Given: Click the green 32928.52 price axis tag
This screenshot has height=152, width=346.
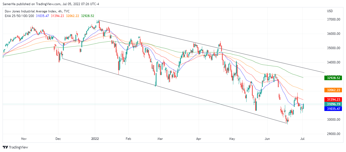Looking at the screenshot, I should (334, 78).
